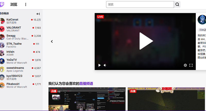Open sweetdreams channel avatar

(2, 69)
